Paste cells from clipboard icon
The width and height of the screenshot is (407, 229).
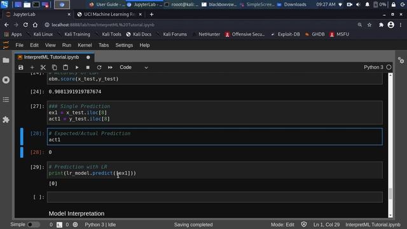66,67
